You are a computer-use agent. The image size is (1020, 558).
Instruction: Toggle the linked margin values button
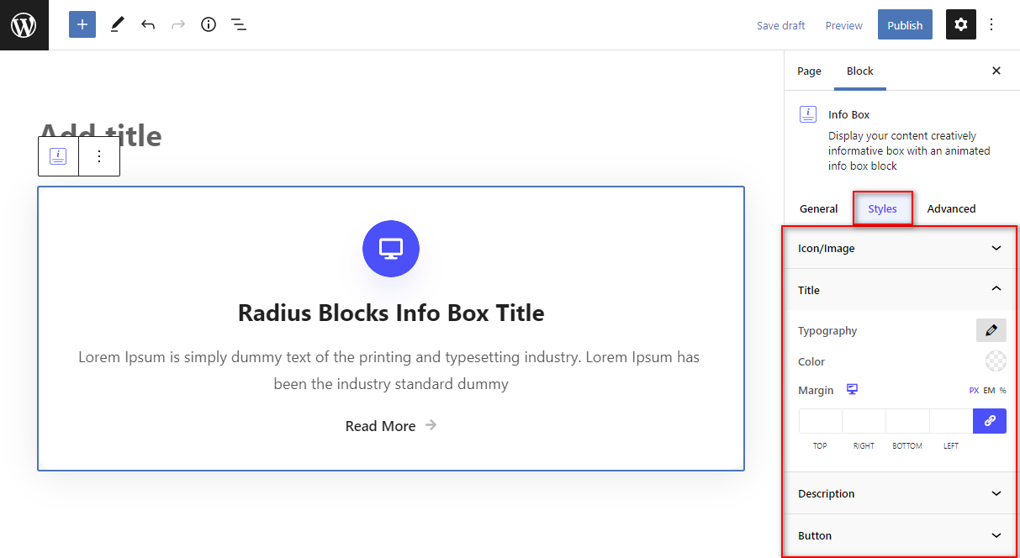click(990, 421)
